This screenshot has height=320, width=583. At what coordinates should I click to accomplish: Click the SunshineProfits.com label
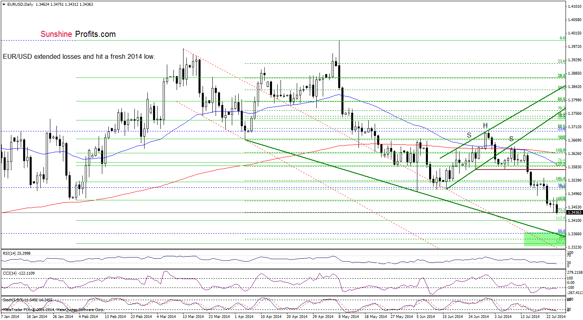tap(78, 34)
